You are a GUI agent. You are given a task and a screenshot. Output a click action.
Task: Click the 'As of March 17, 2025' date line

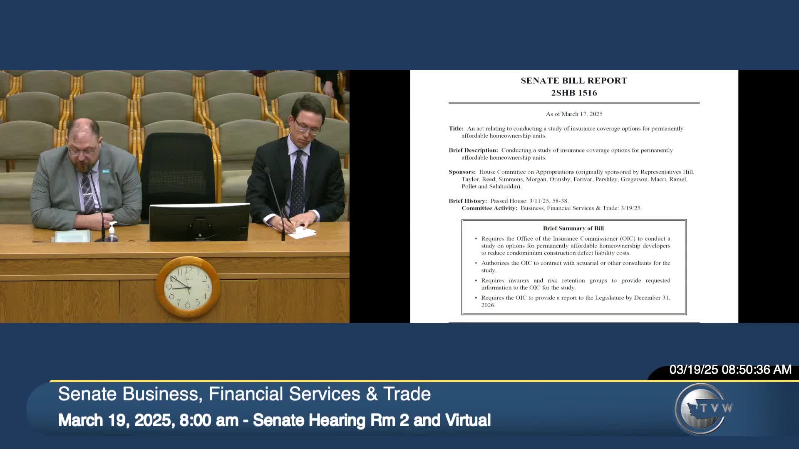tap(574, 114)
